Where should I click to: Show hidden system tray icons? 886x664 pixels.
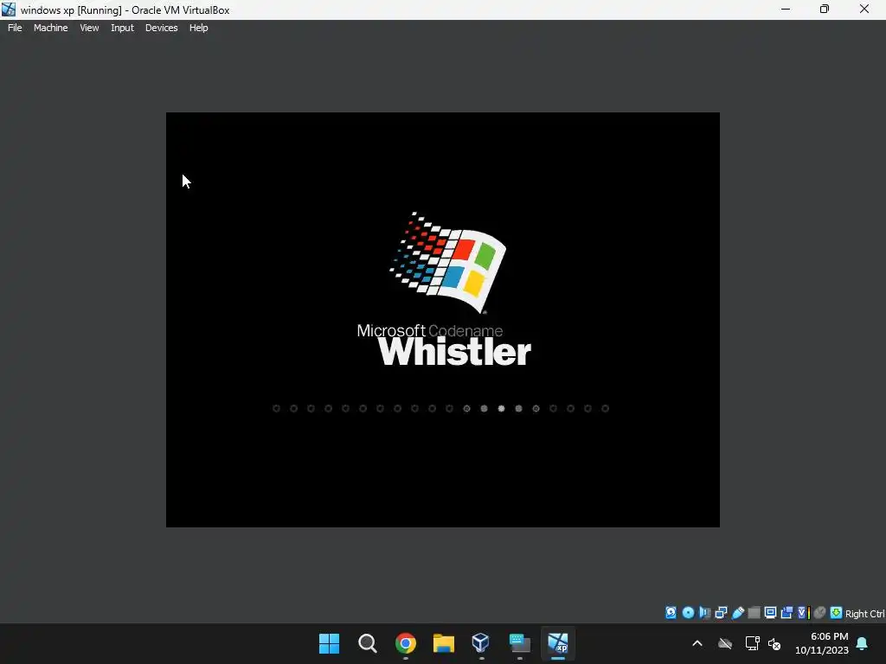tap(697, 643)
